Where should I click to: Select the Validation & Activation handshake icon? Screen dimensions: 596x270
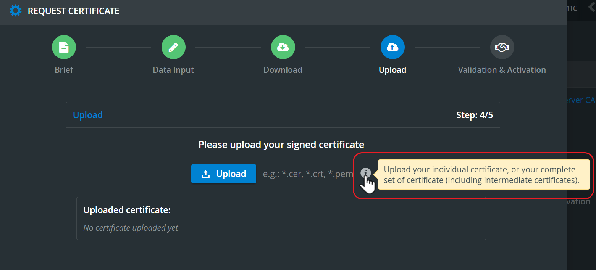pos(502,47)
